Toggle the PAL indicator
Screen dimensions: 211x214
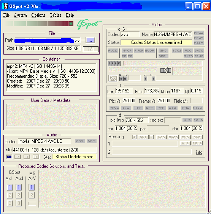click(186, 108)
